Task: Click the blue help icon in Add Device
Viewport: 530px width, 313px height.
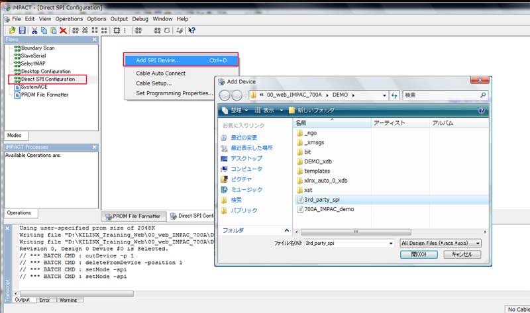Action: (x=482, y=111)
